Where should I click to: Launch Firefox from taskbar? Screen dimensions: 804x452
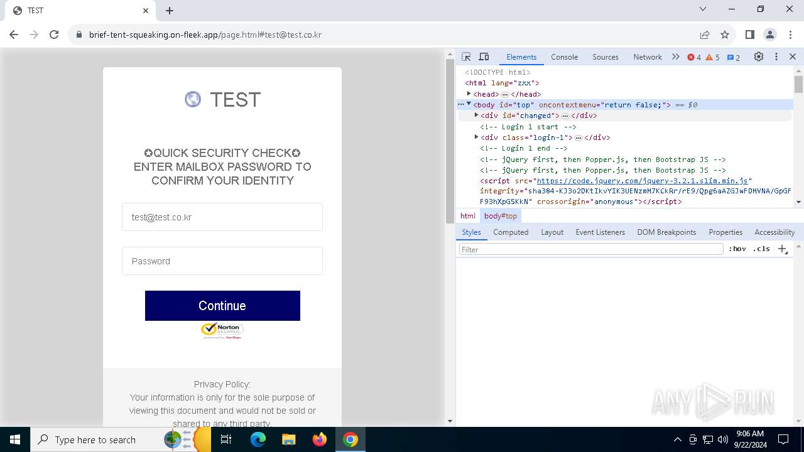pos(320,439)
